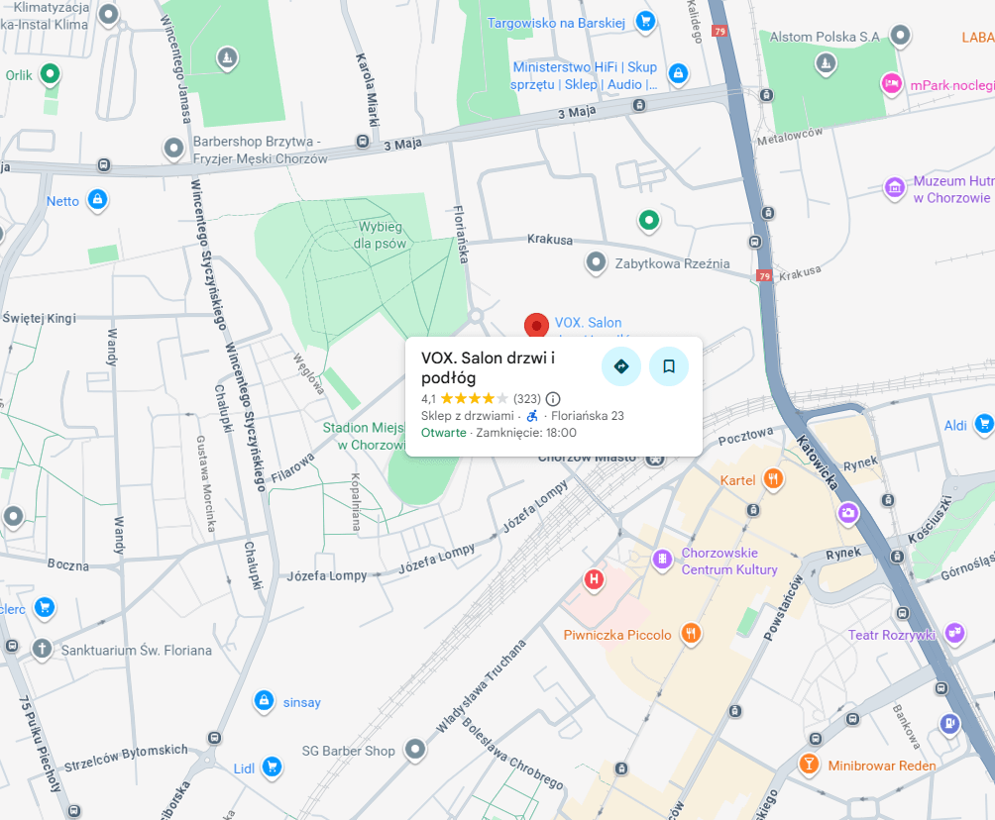The height and width of the screenshot is (820, 995).
Task: Open the Orlik green marker
Action: point(50,75)
